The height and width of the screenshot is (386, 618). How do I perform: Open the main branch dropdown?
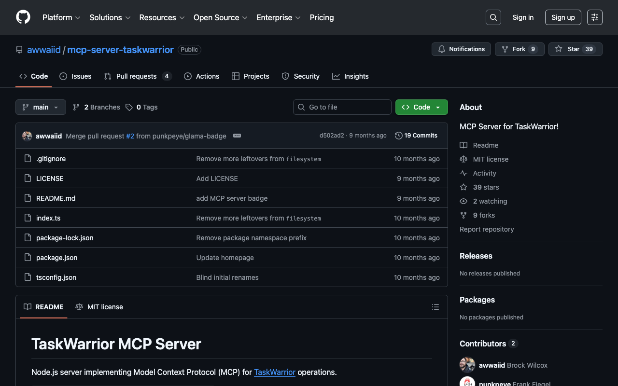[41, 107]
